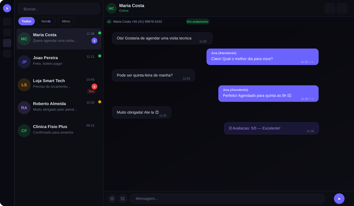The image size is (354, 206).
Task: Click the attachment icon next to the emoji picker
Action: click(123, 199)
